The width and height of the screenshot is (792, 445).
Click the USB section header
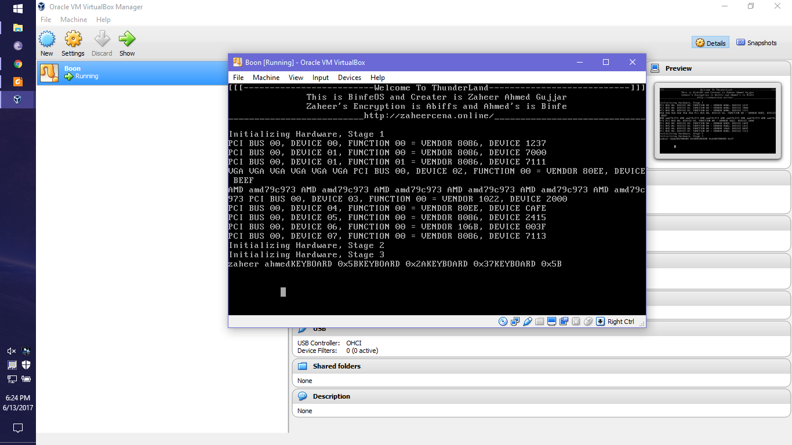tap(541, 329)
